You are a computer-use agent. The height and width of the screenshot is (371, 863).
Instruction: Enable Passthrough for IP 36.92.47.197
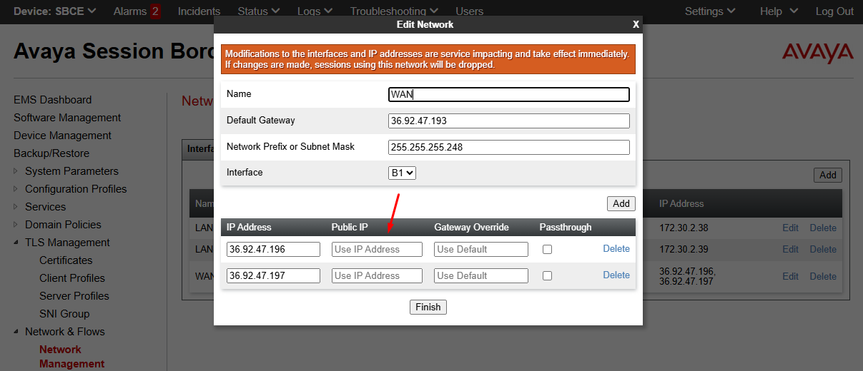(547, 276)
